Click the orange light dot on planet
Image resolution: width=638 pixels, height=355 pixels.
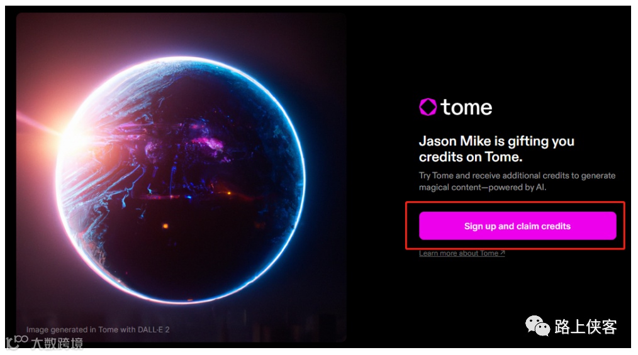click(x=165, y=226)
